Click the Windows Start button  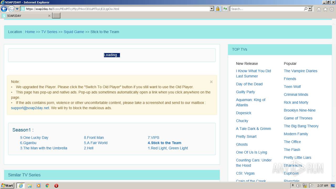pos(7,186)
